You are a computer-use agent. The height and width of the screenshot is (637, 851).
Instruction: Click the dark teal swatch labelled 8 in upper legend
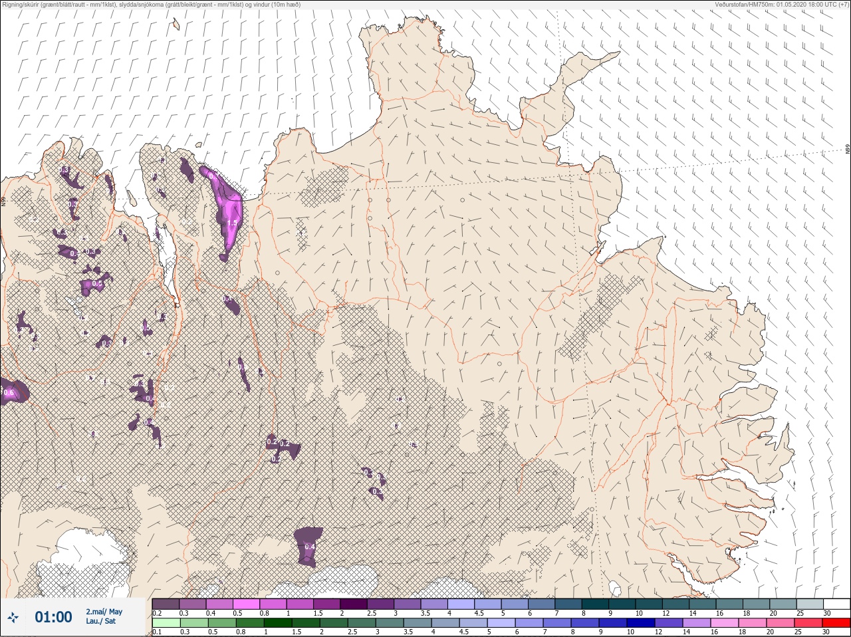[x=595, y=604]
